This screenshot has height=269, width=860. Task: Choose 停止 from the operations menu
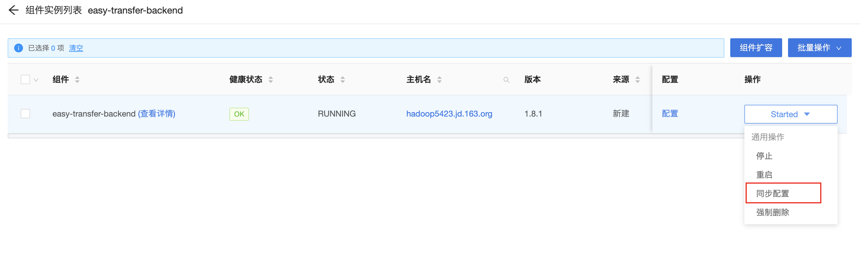coord(791,156)
